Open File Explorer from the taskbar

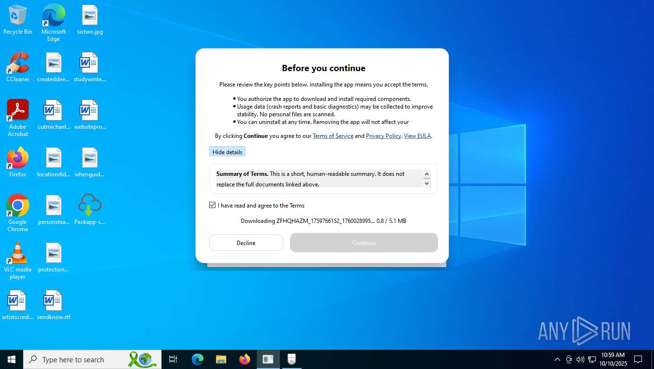click(221, 359)
